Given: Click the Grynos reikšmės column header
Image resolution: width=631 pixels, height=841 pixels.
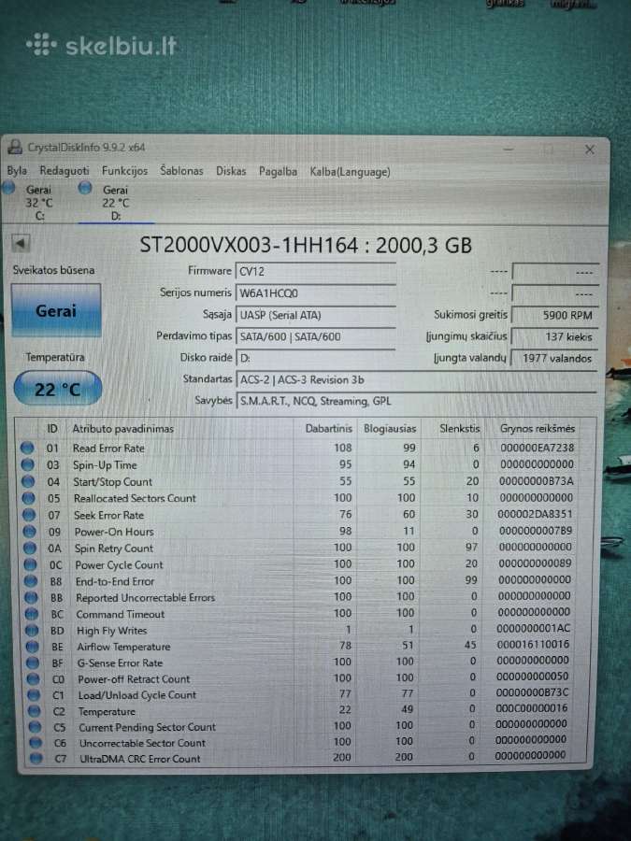Looking at the screenshot, I should (538, 429).
